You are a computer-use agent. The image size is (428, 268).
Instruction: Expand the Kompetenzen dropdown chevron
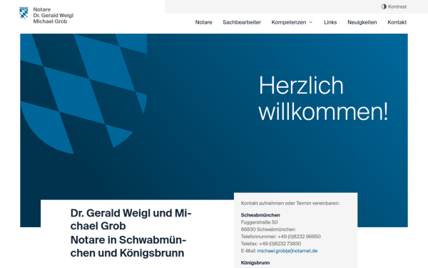point(310,22)
